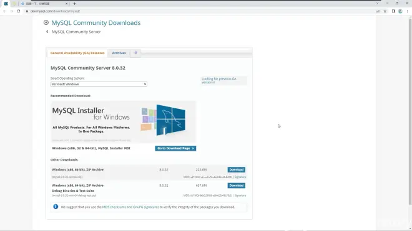412x231 pixels.
Task: Click the Go to Download Page button
Action: pos(175,148)
